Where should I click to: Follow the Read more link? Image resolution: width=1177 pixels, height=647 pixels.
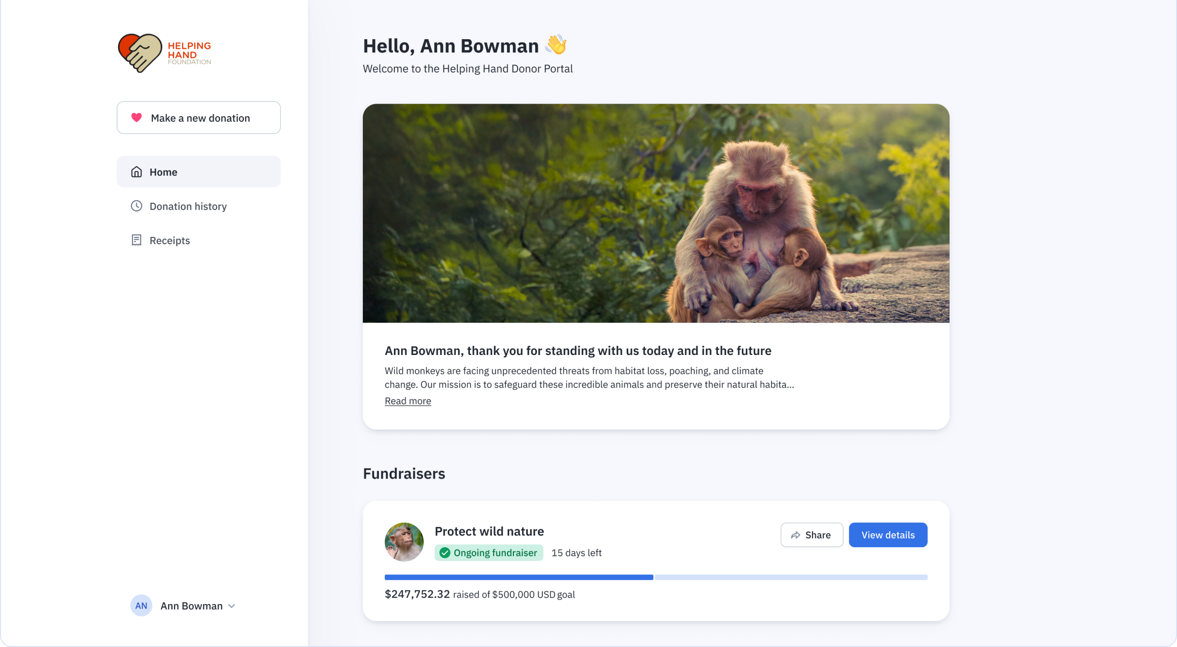coord(407,401)
